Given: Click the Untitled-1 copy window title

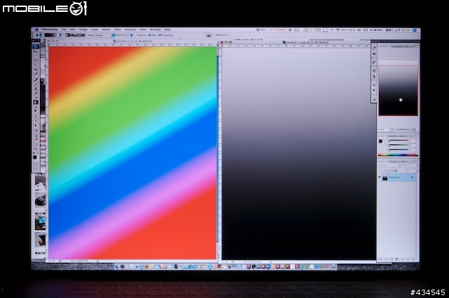Looking at the screenshot, I should coord(307,42).
